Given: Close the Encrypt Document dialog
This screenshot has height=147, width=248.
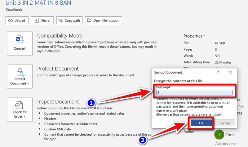Looking at the screenshot, I should 230,72.
